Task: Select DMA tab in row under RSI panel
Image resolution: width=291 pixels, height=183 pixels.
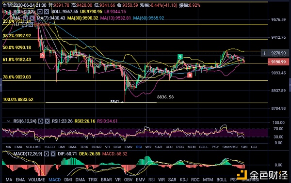Action: (x=72, y=147)
